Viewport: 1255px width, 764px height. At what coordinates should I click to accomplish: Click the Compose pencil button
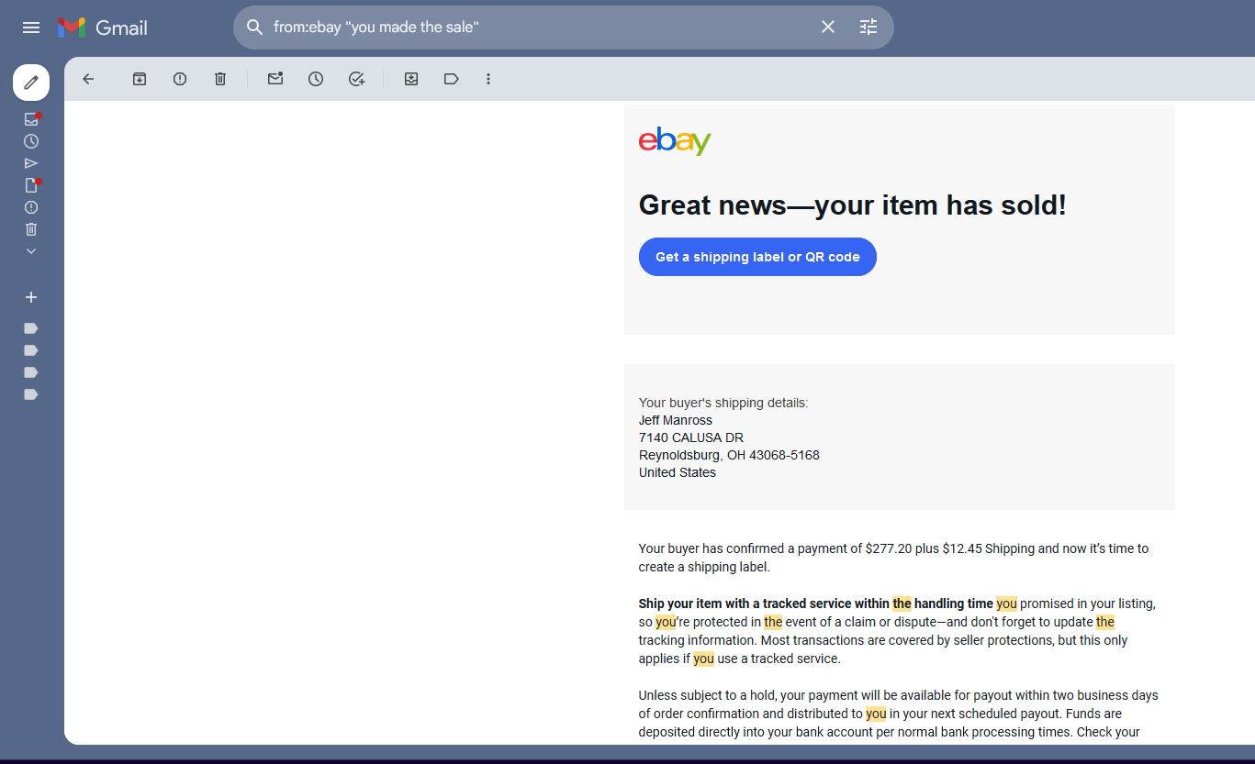[31, 83]
